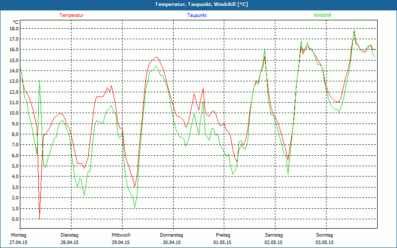Click the 1,0 y-axis value

click(16, 208)
